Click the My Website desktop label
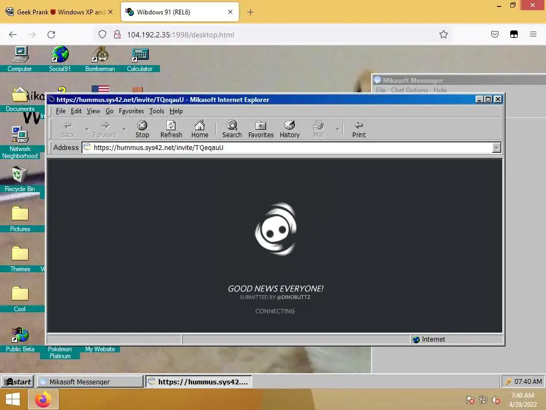 coord(100,349)
